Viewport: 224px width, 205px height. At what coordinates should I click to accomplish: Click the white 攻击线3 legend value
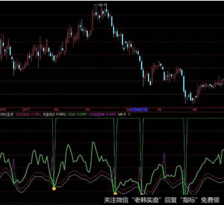coord(56,115)
